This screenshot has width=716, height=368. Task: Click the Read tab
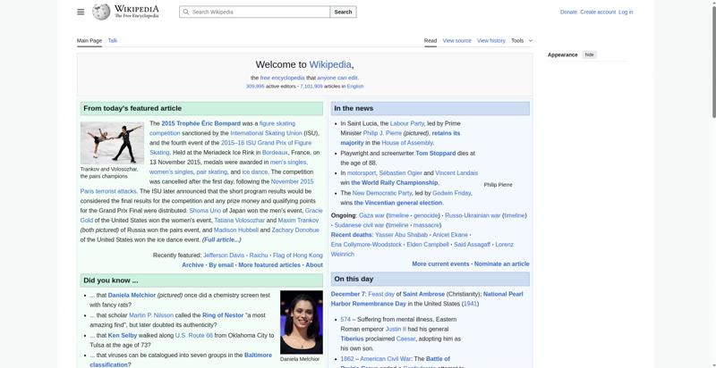tap(430, 40)
